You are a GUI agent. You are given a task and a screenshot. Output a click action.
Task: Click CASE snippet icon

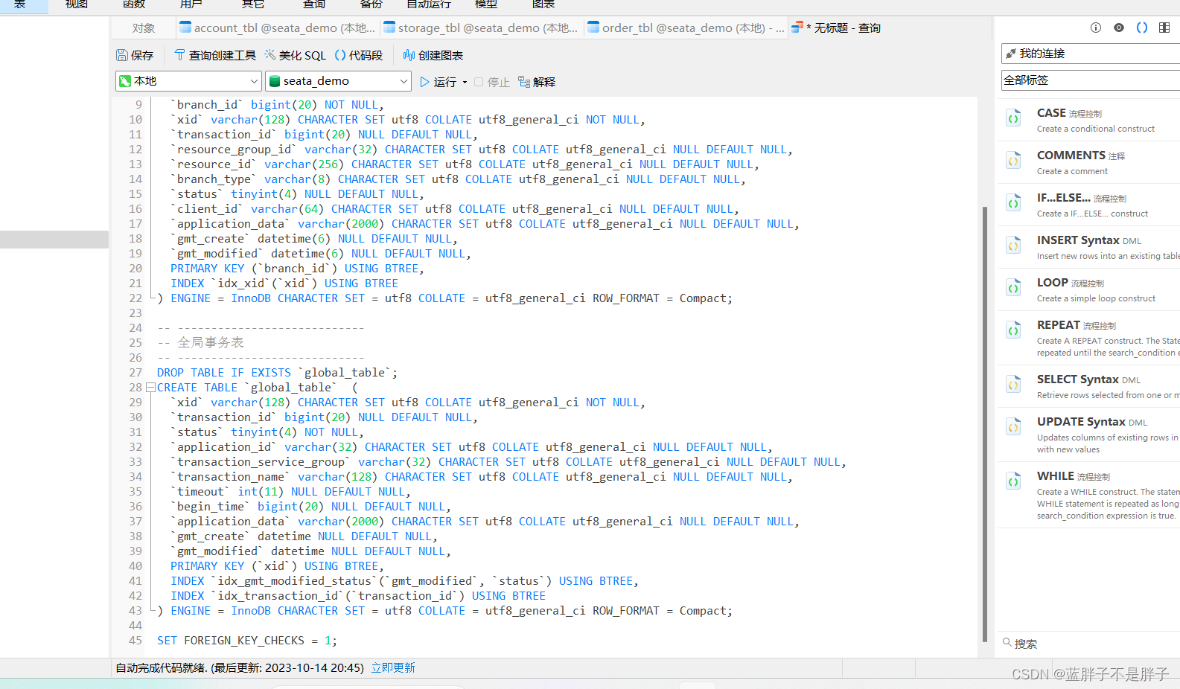1014,118
